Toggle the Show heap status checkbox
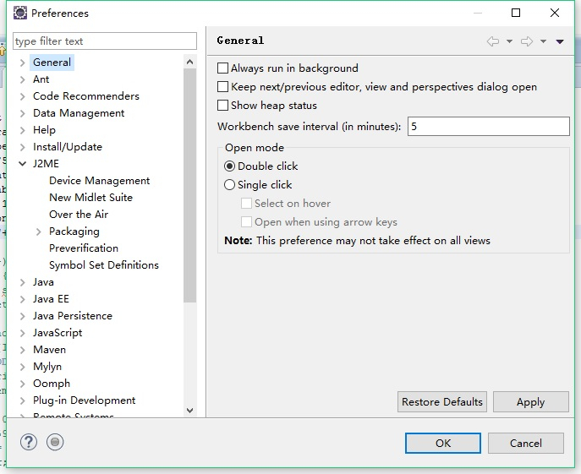Viewport: 581px width, 474px height. (223, 106)
